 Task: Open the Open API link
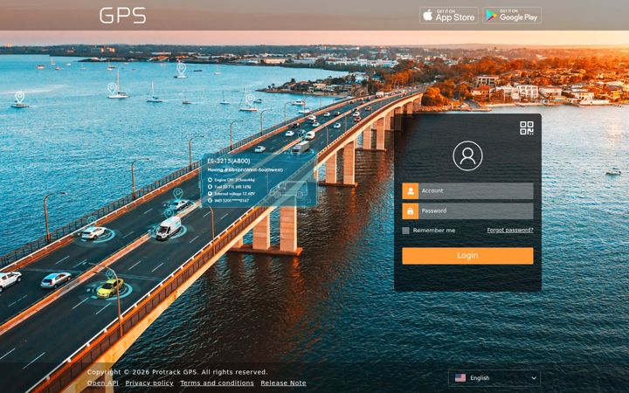click(x=103, y=383)
